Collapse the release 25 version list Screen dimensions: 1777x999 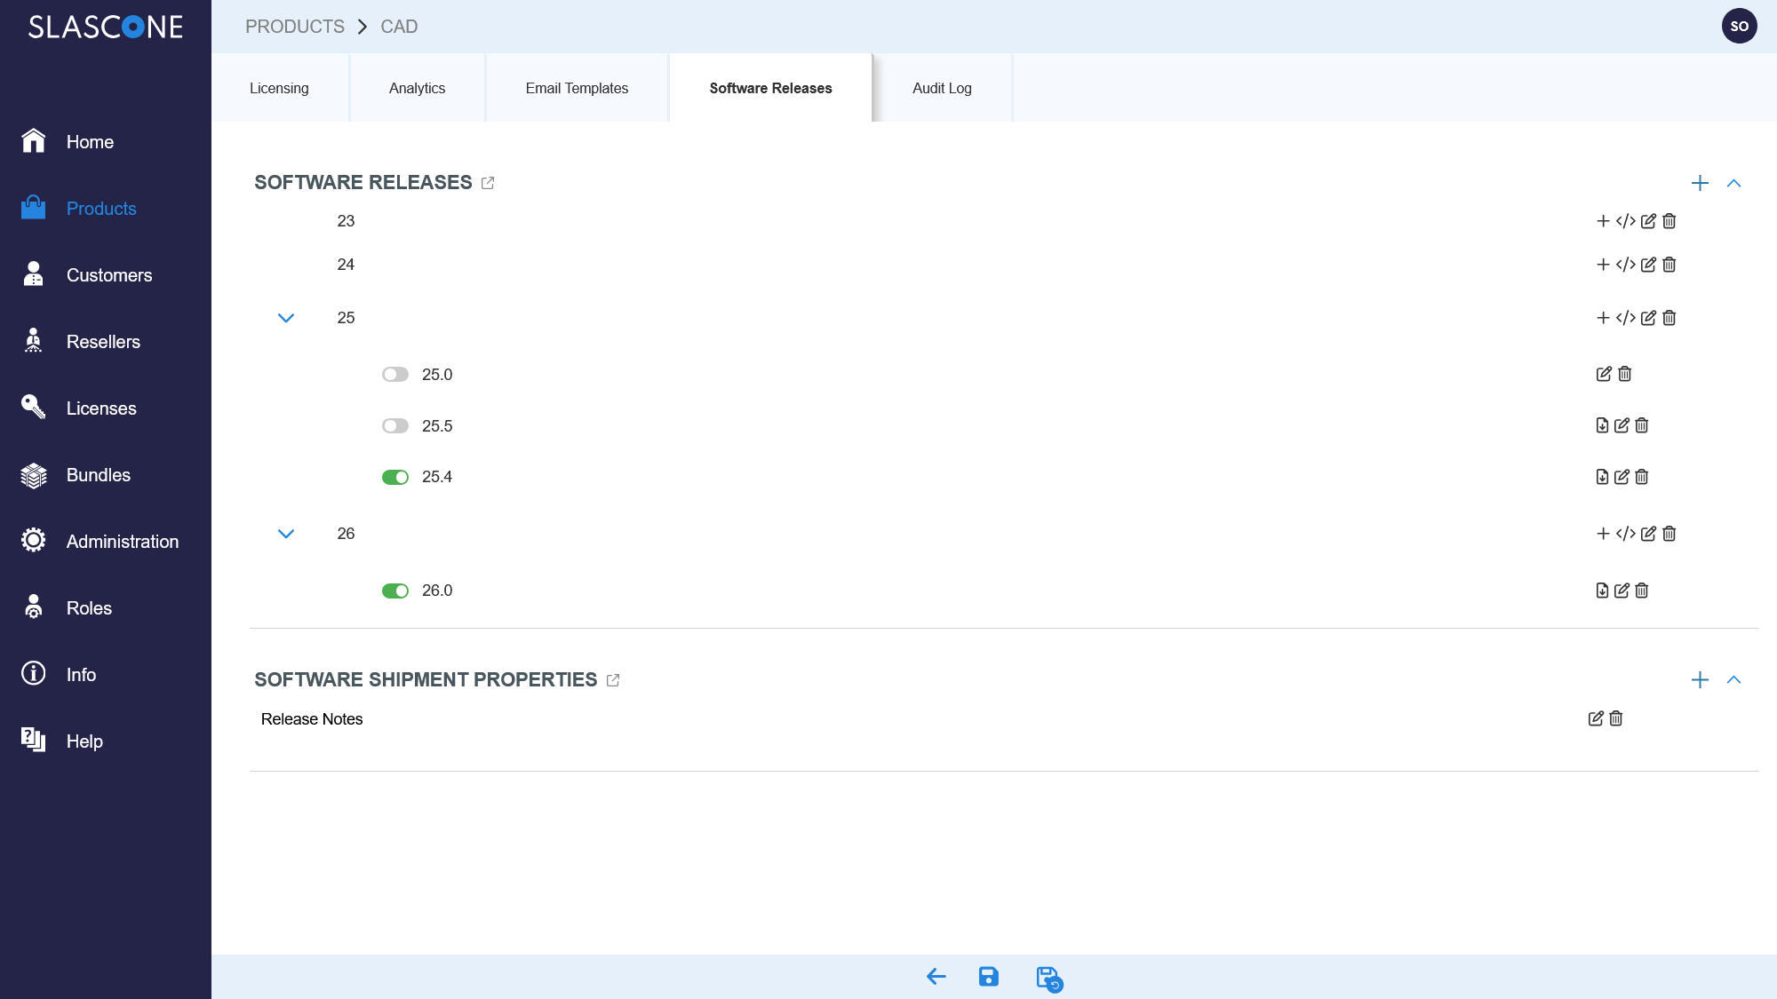285,318
